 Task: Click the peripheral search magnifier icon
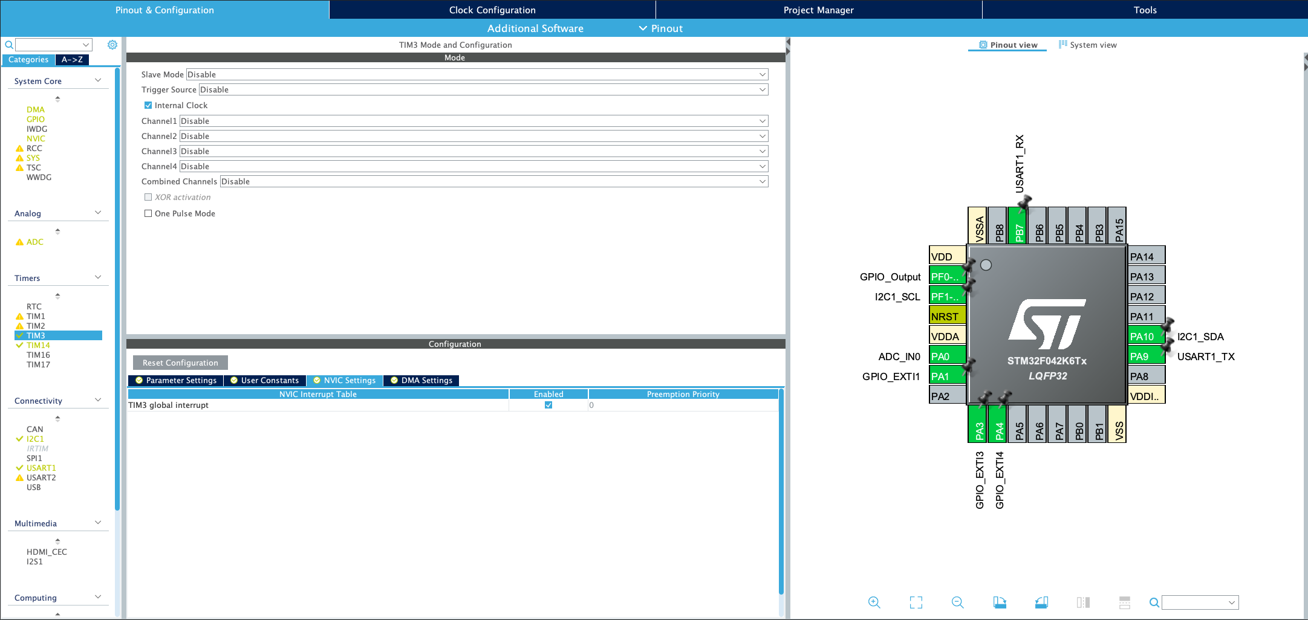(9, 45)
